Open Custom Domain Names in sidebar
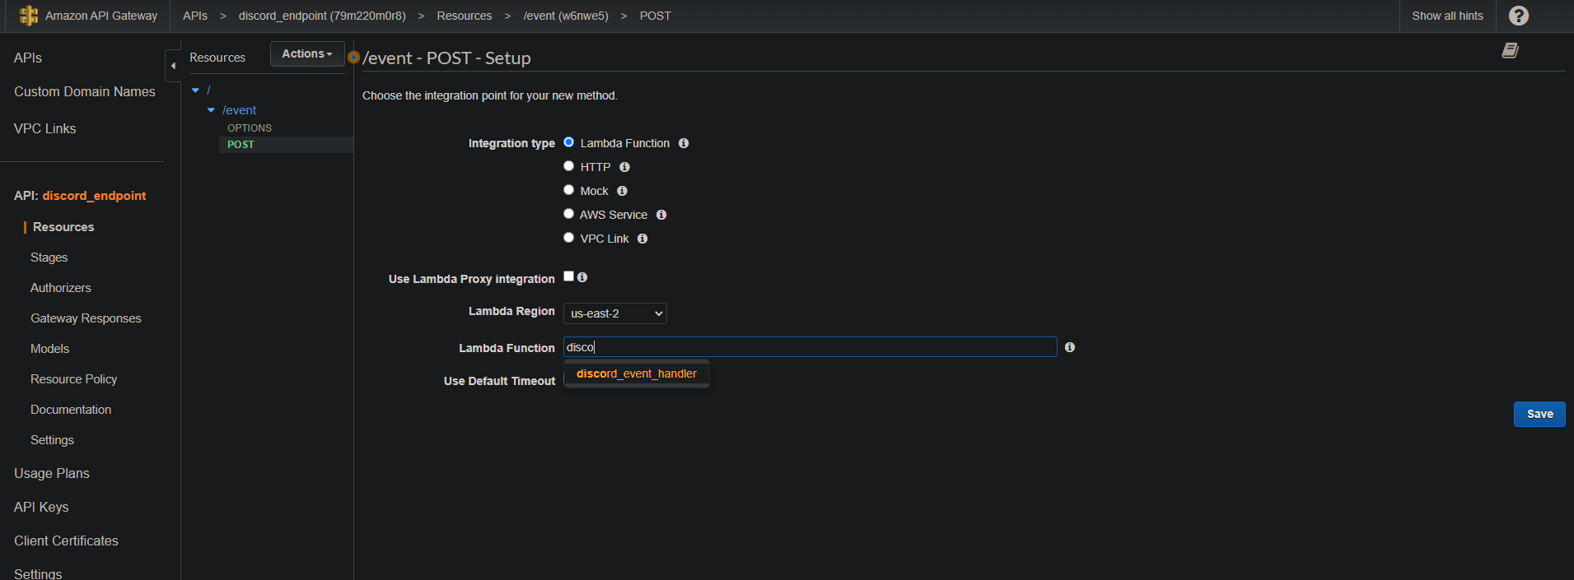1574x580 pixels. [x=85, y=91]
